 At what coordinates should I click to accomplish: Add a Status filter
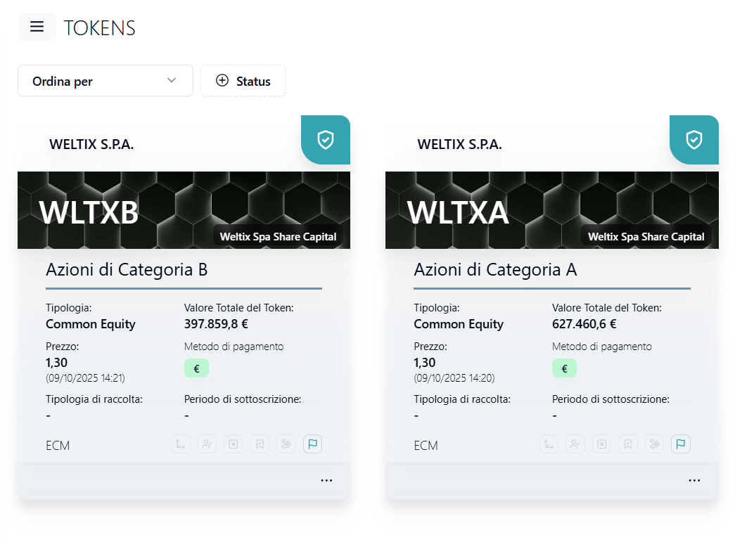[243, 81]
